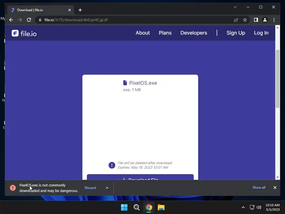This screenshot has width=285, height=214.
Task: Open the About page
Action: coord(143,33)
